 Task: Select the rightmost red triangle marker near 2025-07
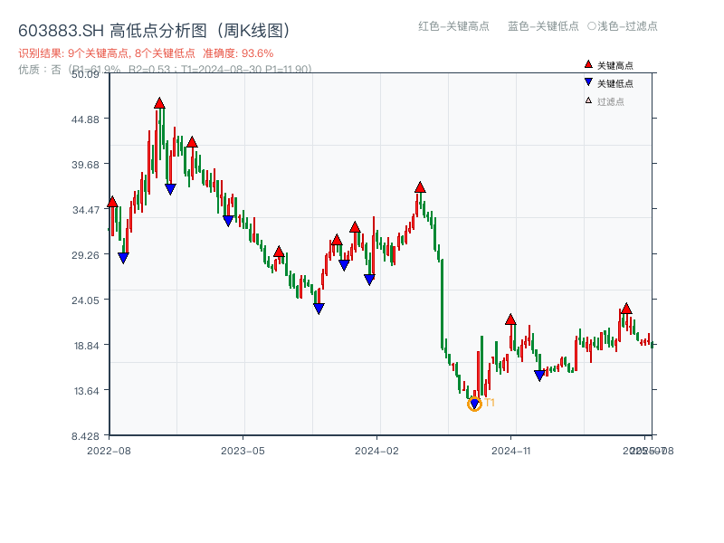pyautogui.click(x=624, y=310)
